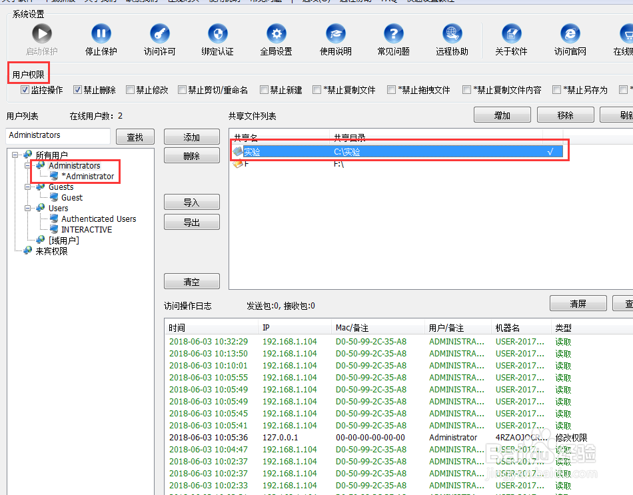This screenshot has height=495, width=633.
Task: Toggle 禁止删除 checkbox
Action: [x=77, y=90]
